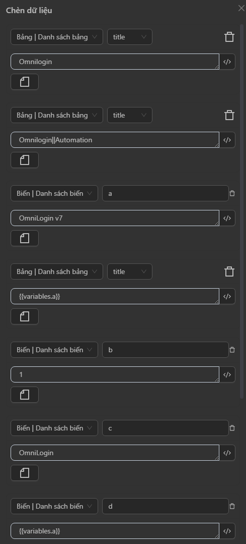Screen dimensions: 246x544
Task: Open code editor for variable c OmniLogin value
Action: click(227, 453)
